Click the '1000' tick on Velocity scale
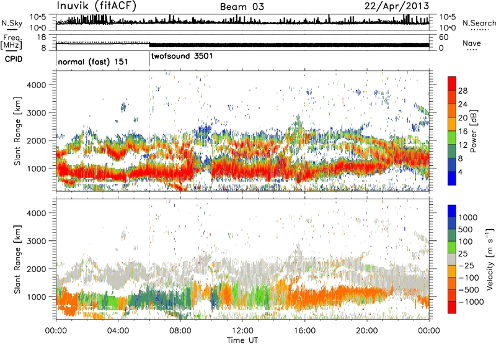The image size is (496, 344). (467, 217)
